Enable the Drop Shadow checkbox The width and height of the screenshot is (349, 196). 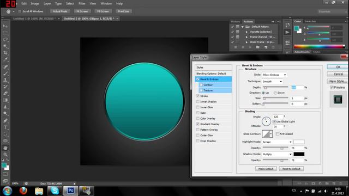[197, 141]
